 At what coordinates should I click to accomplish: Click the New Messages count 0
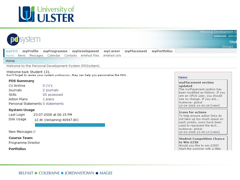[34, 132]
